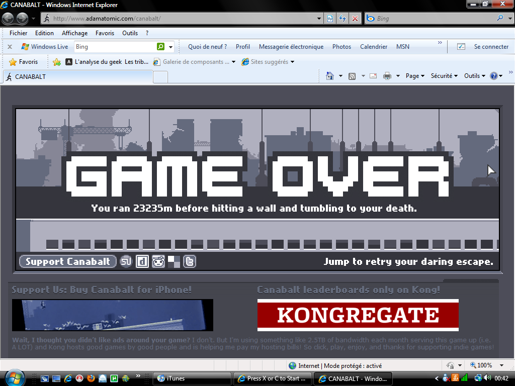Click the address bar URL field
The image size is (515, 386).
[x=182, y=19]
